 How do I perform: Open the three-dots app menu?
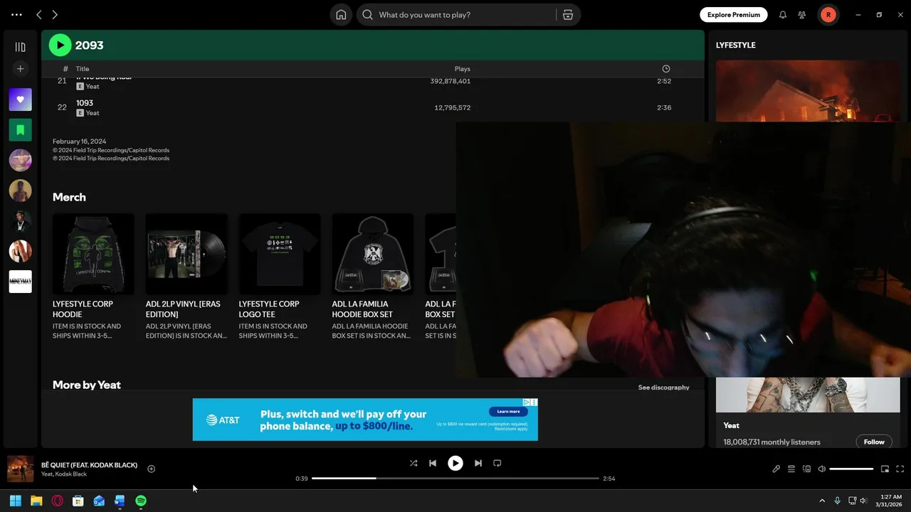tap(16, 15)
